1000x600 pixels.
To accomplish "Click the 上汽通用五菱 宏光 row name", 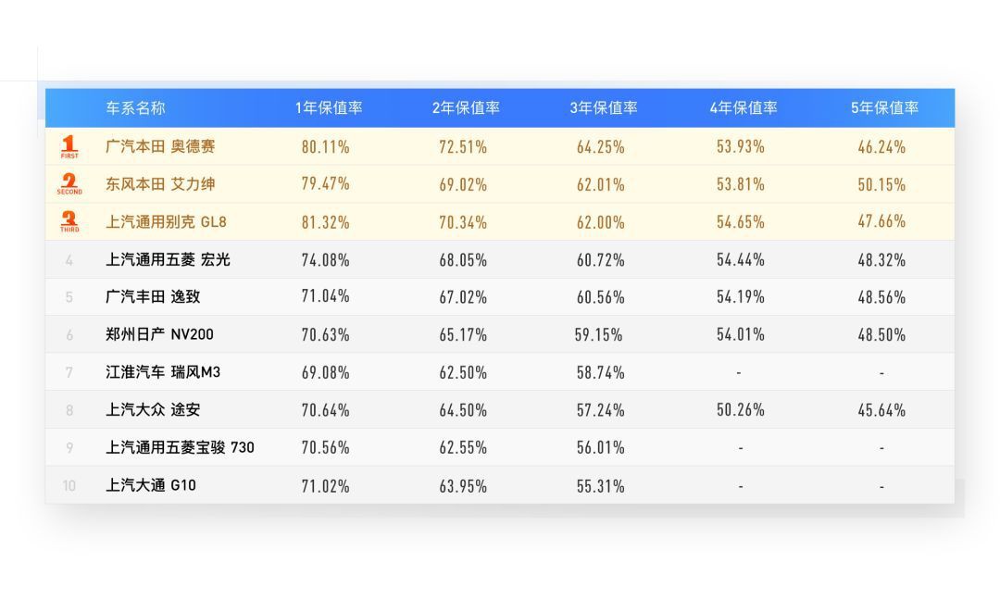I will coord(168,260).
